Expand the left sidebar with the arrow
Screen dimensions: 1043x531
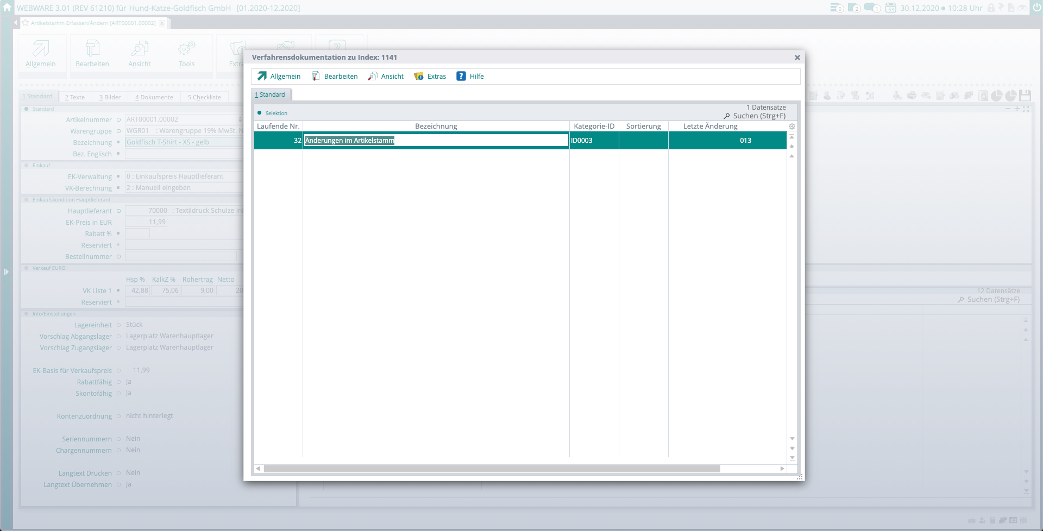[x=6, y=271]
